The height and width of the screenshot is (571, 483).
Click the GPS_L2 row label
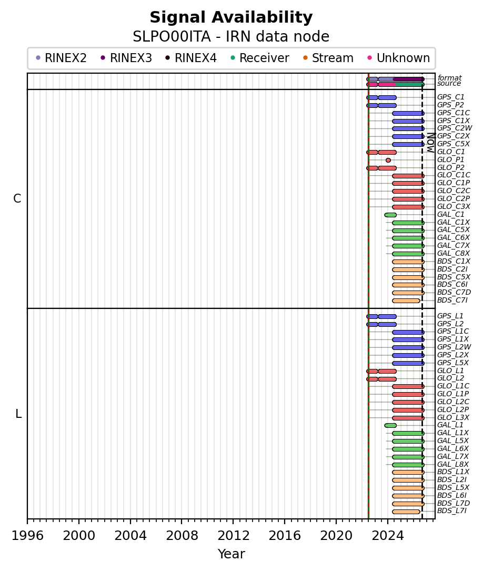[x=450, y=324]
